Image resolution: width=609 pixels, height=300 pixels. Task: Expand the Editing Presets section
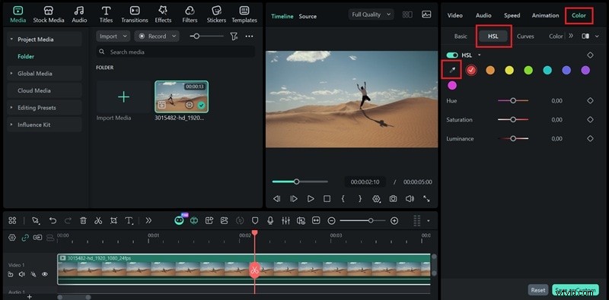[11, 107]
